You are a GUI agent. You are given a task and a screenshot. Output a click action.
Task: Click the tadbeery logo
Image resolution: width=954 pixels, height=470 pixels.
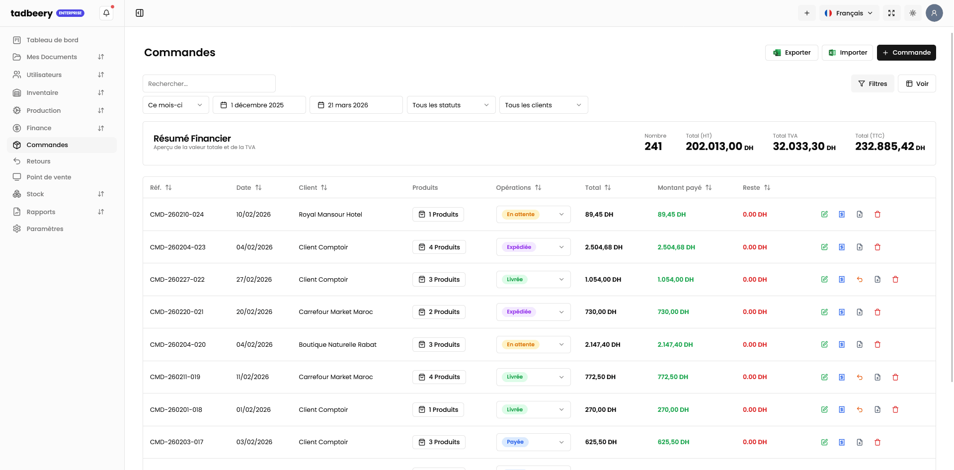tap(32, 13)
